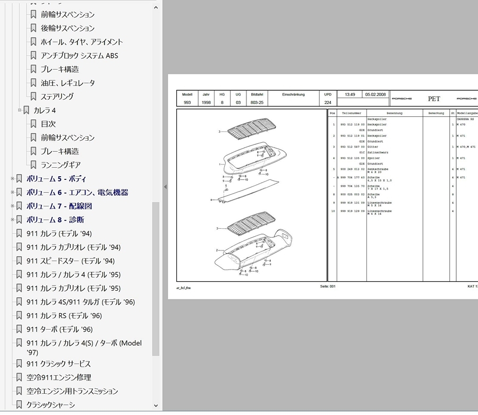Screen dimensions: 478x415
Task: Open 911 カレラ 4S/911 タルガ (モデル '96)
Action: [81, 302]
